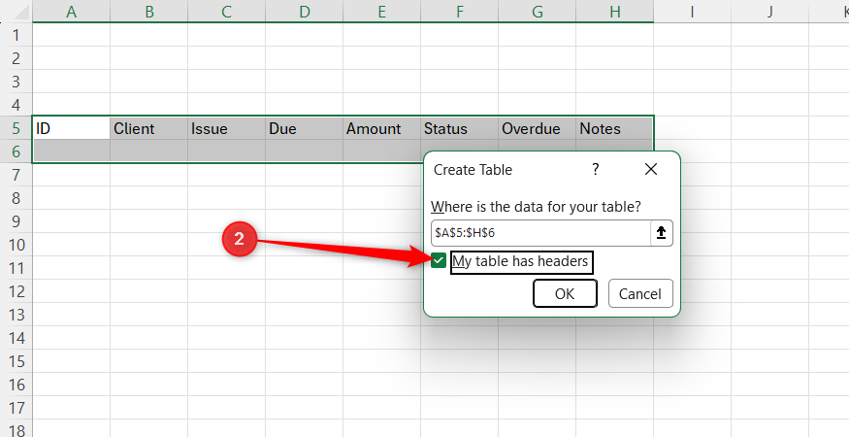Image resolution: width=849 pixels, height=437 pixels.
Task: Select row 16 header
Action: [16, 385]
